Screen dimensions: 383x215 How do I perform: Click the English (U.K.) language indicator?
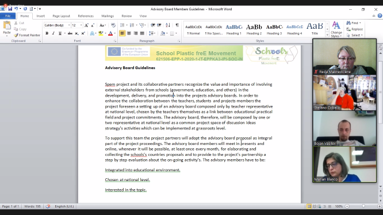click(64, 206)
